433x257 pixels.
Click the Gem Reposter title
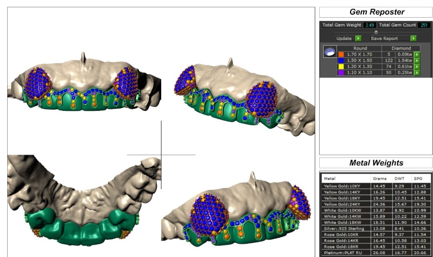pyautogui.click(x=376, y=12)
